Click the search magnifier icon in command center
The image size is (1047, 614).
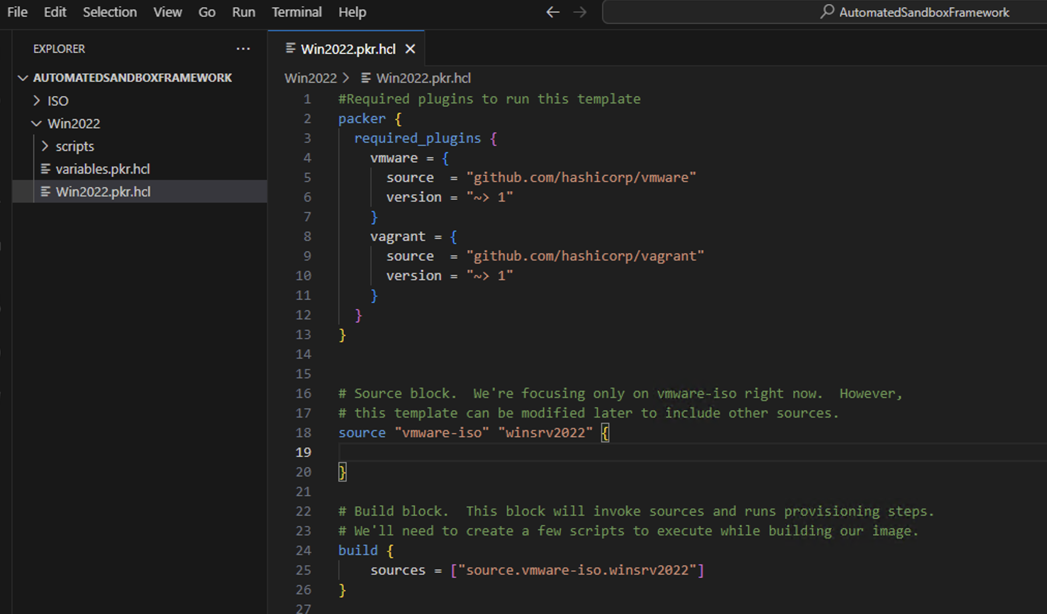click(827, 11)
